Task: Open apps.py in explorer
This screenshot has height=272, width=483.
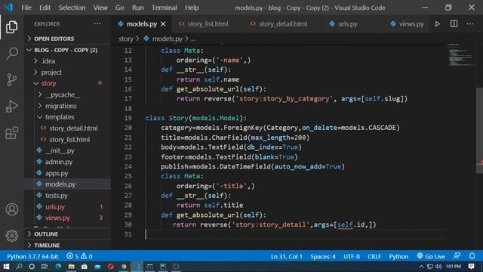Action: click(x=57, y=173)
